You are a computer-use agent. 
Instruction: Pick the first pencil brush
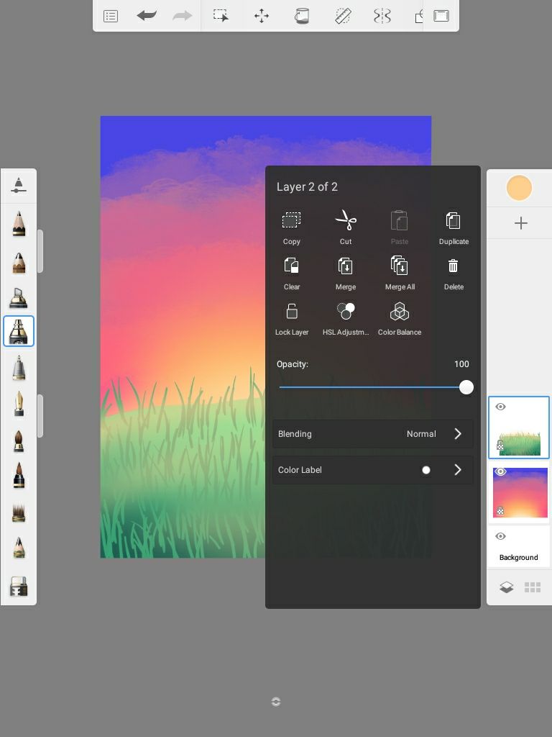[19, 223]
